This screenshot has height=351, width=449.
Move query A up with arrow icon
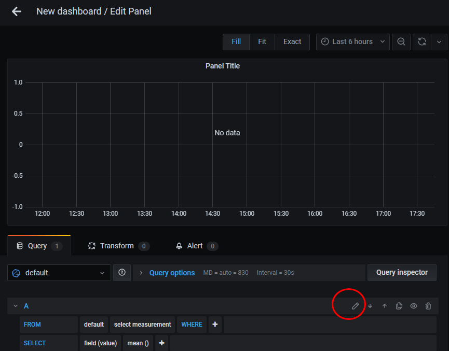(385, 306)
